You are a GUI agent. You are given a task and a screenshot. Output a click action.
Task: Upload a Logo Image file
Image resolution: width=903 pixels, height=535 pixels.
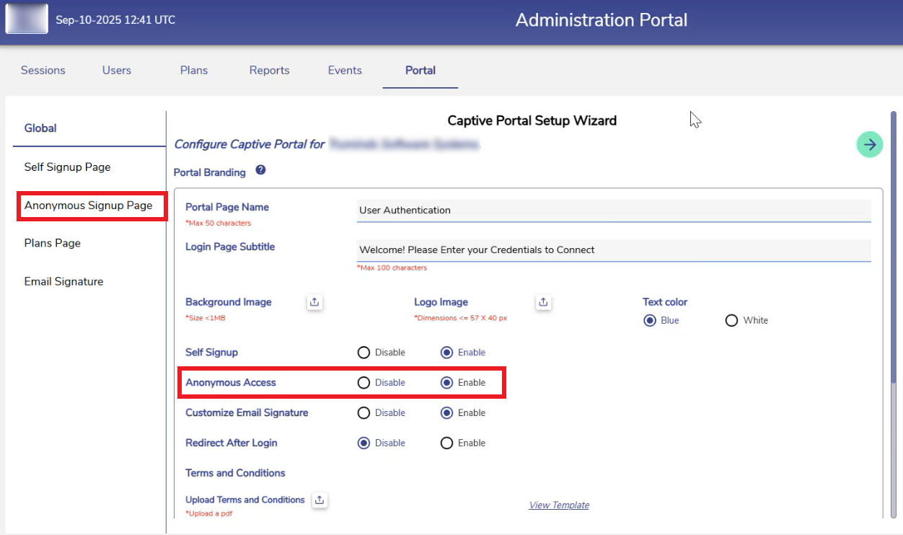point(544,303)
